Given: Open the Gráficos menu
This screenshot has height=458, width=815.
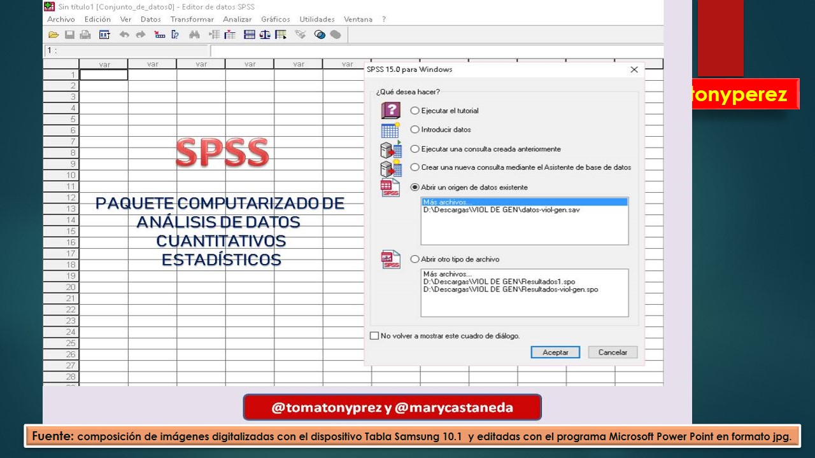Looking at the screenshot, I should click(276, 19).
